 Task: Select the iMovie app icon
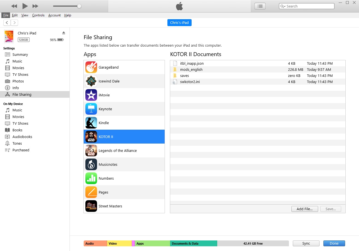tap(91, 95)
